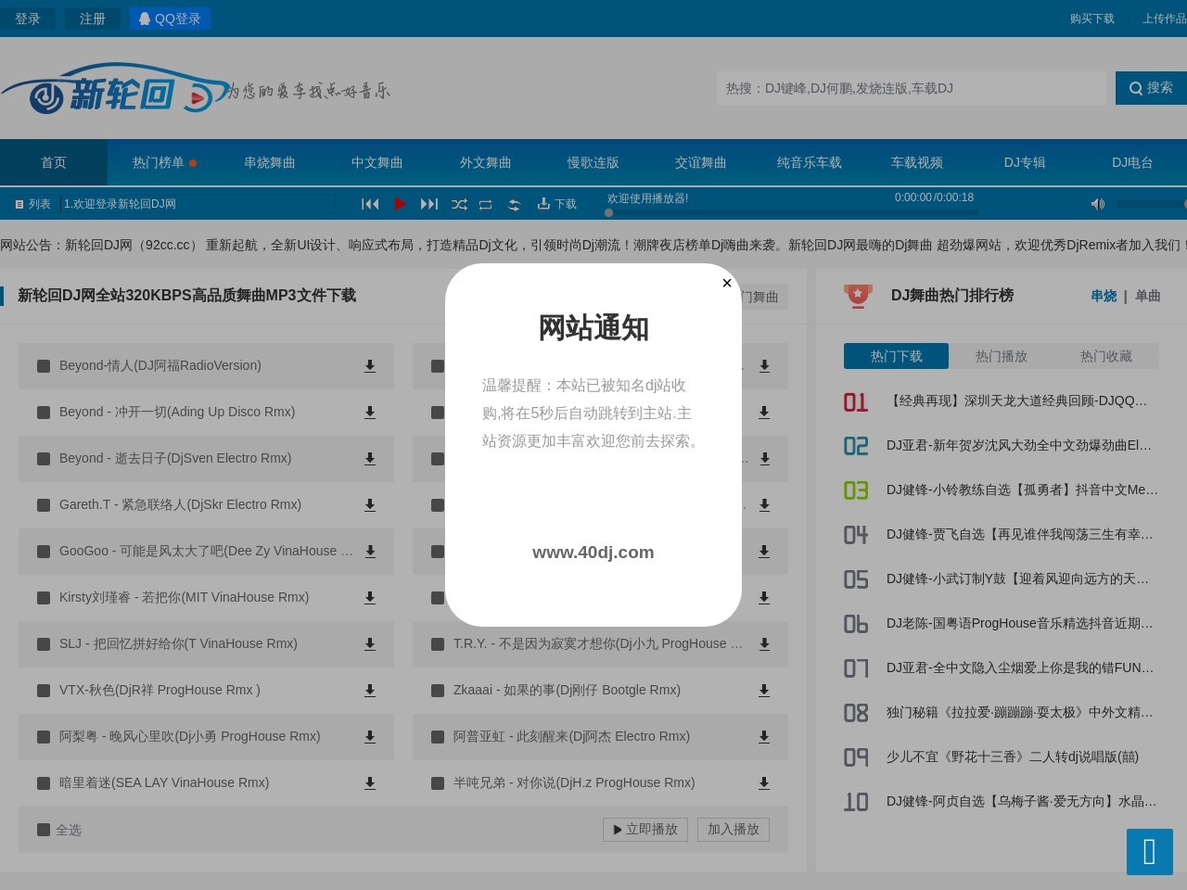1187x890 pixels.
Task: Download 阿梨粤 - 晚风心里吹 track
Action: [x=370, y=737]
